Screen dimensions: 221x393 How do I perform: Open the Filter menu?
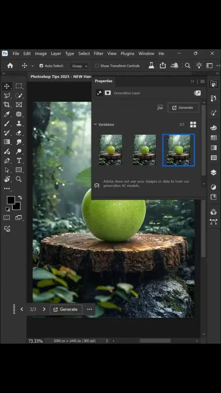point(99,53)
